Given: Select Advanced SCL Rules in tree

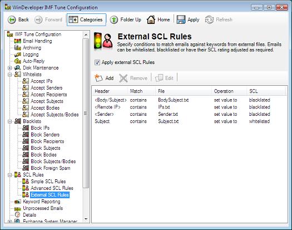Looking at the screenshot, I should (52, 188).
